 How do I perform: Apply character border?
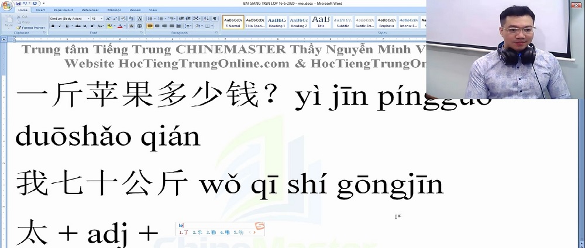point(140,19)
